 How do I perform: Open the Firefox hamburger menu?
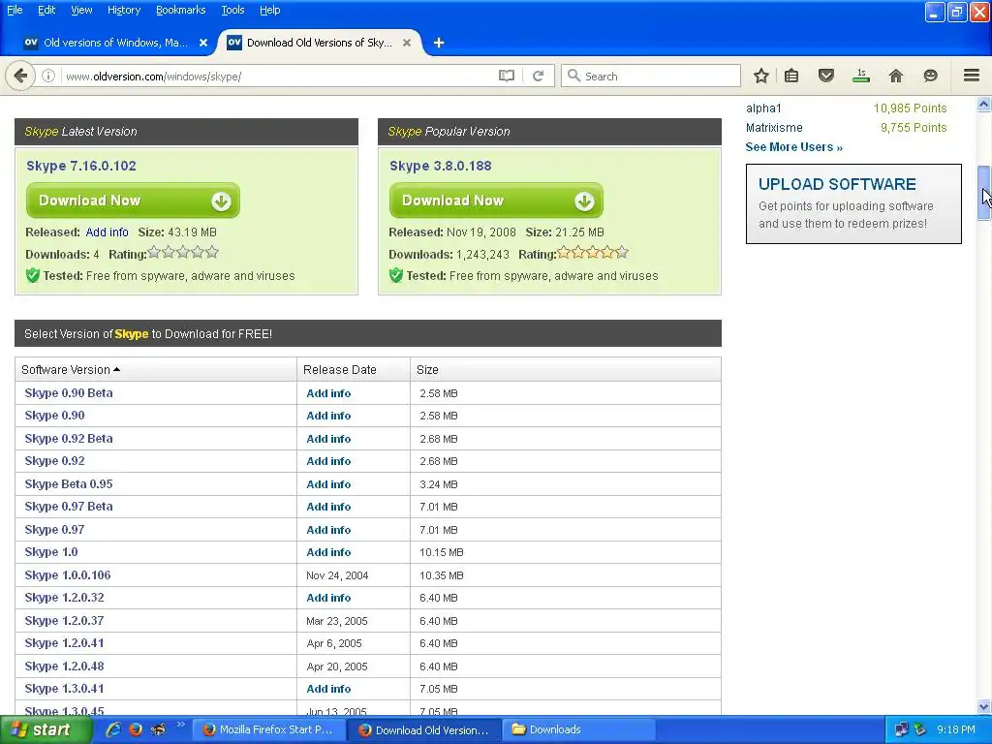[972, 76]
